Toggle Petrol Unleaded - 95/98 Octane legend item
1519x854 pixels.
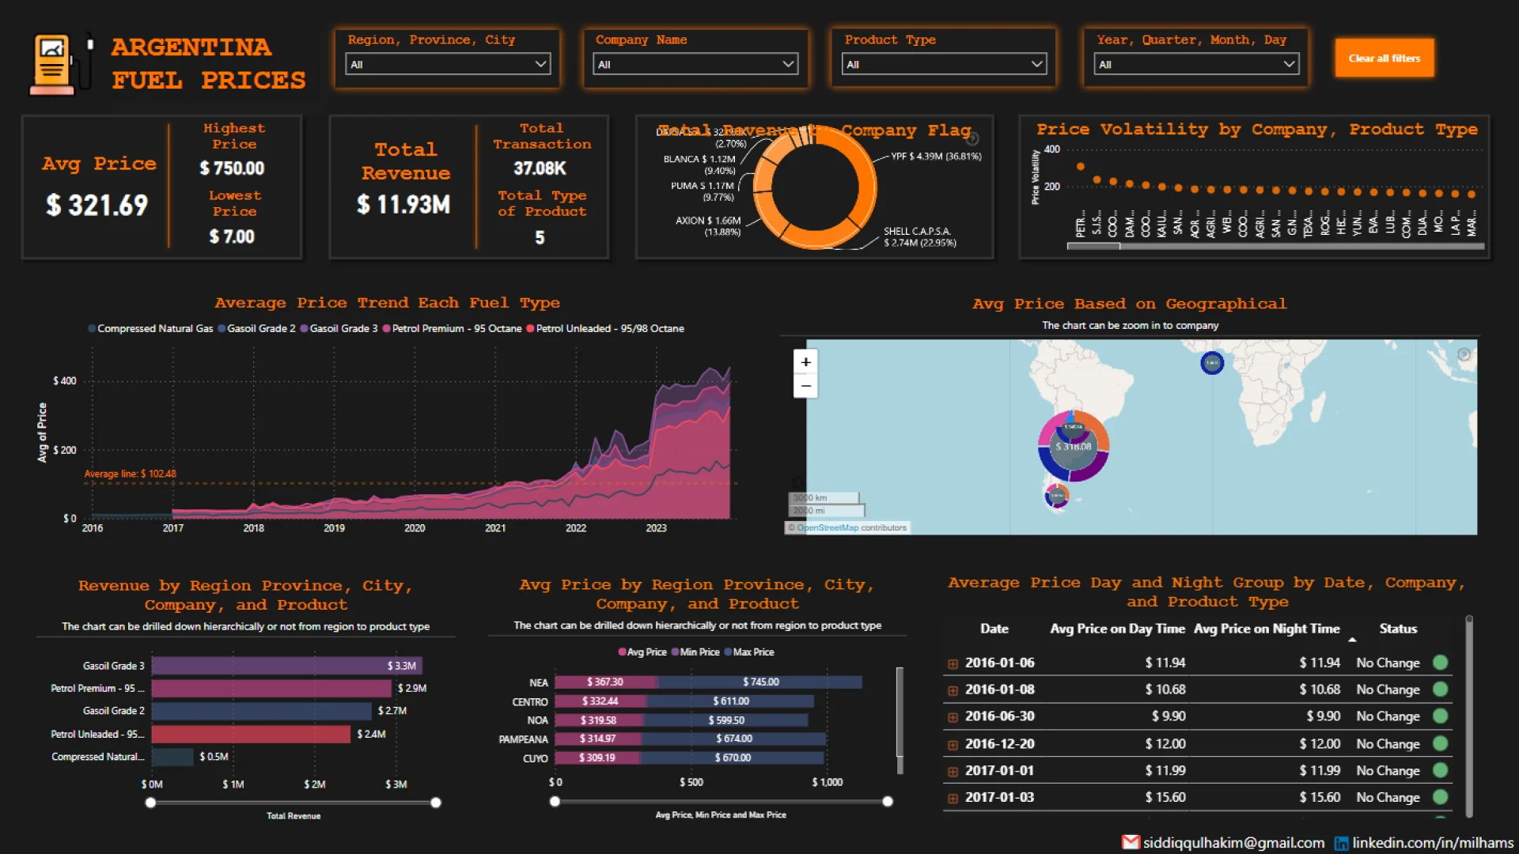605,328
